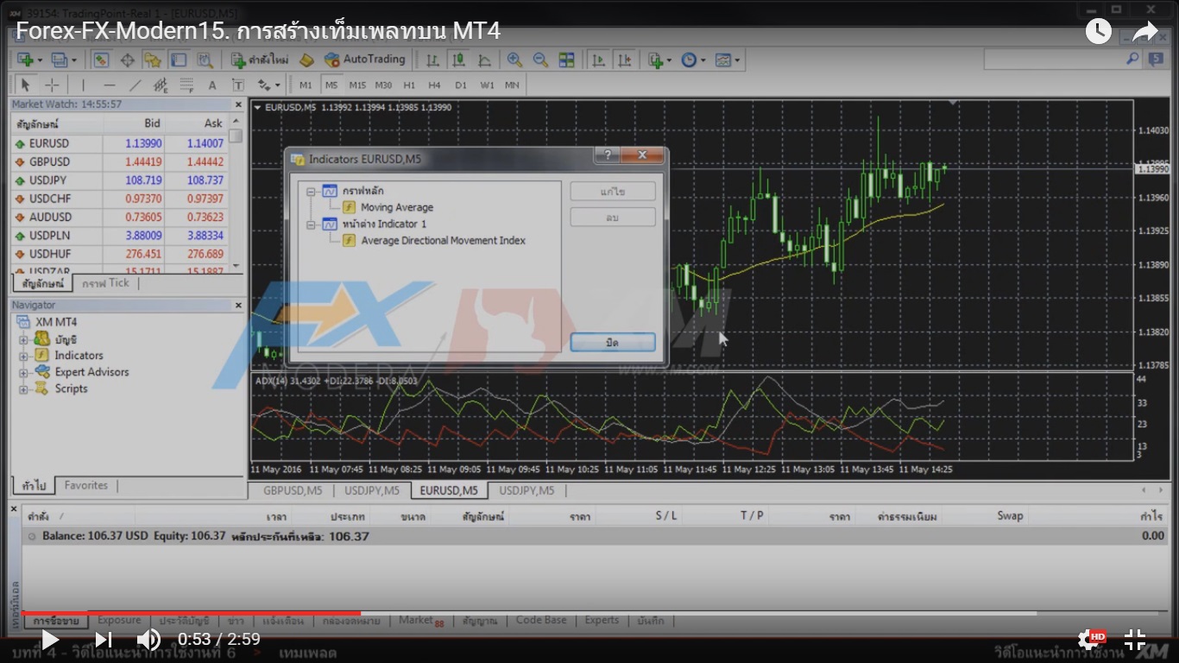Screen dimensions: 1179x663
Task: Select USDJPY row in Market Watch
Action: coord(121,180)
